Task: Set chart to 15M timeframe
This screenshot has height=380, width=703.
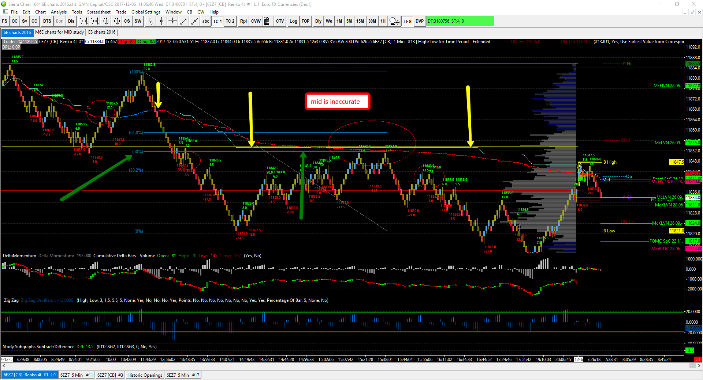Action: click(360, 21)
